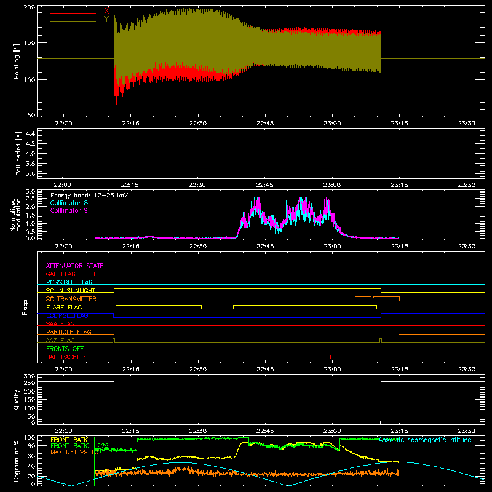Select the olive Y legend label
The width and height of the screenshot is (492, 492).
(x=106, y=19)
